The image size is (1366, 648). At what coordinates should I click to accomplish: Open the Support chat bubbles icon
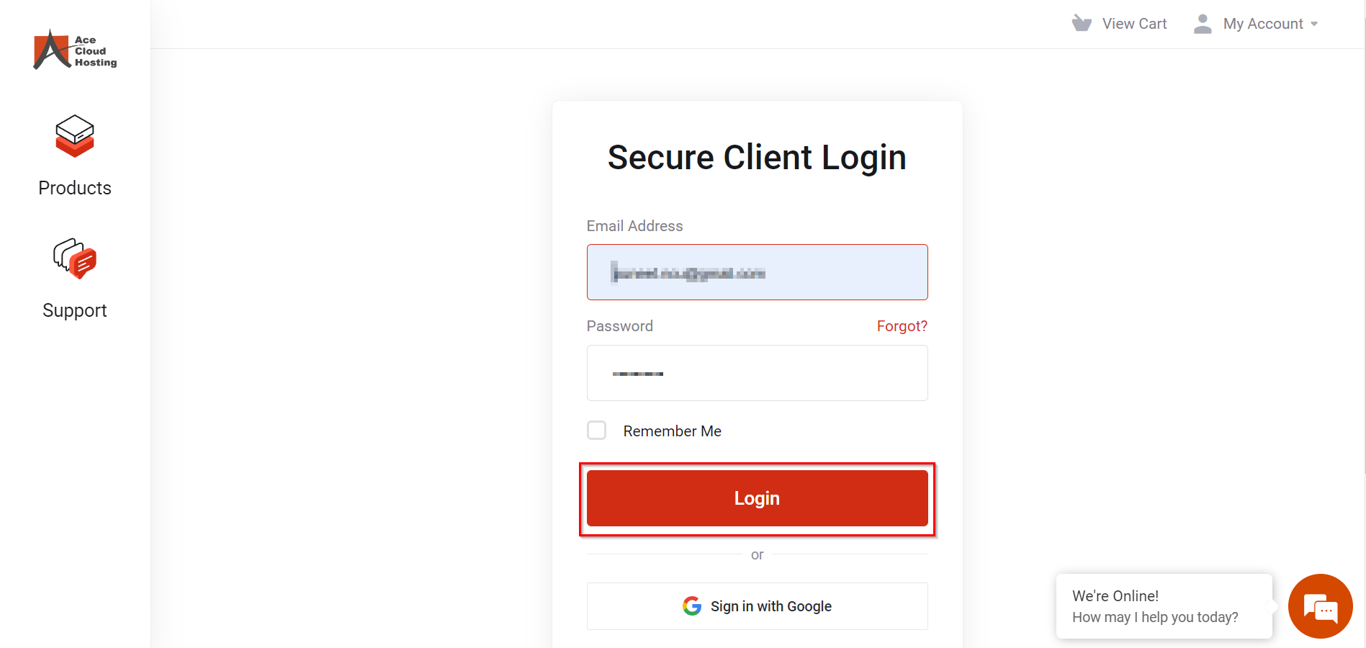[75, 258]
